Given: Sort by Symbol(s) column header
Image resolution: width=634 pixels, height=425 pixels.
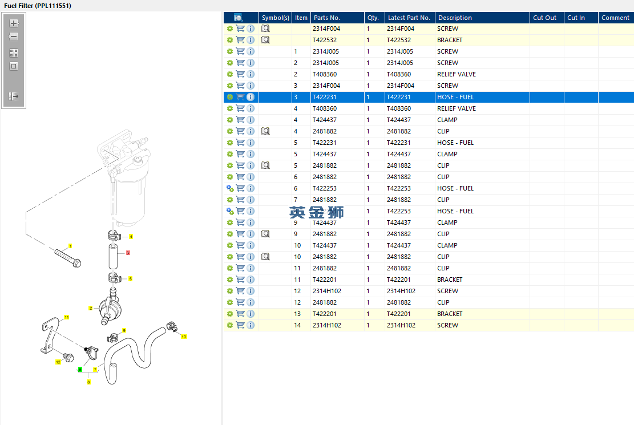Looking at the screenshot, I should [276, 18].
